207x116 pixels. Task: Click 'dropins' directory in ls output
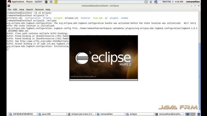(x=47, y=18)
